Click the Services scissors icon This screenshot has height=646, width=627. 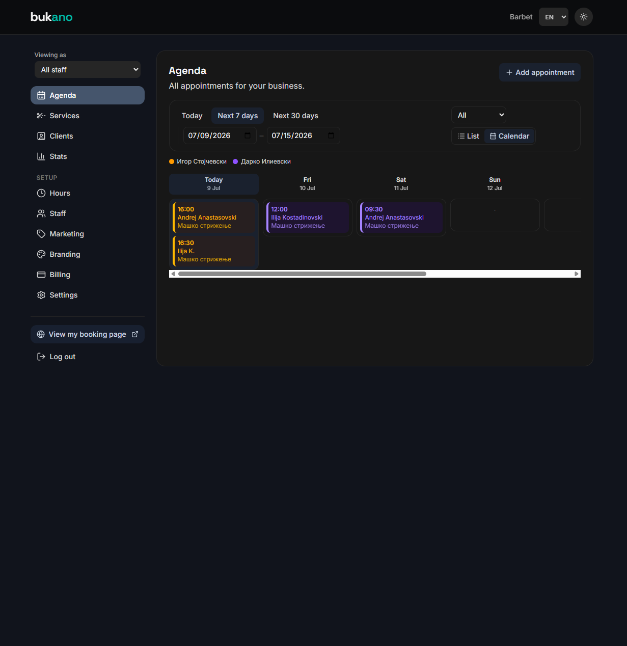tap(41, 116)
